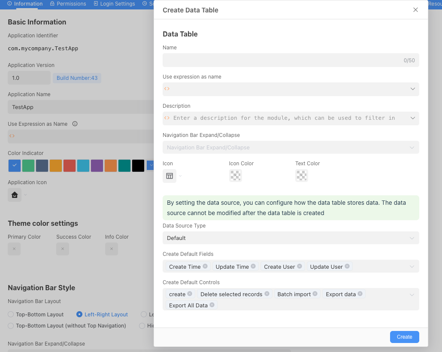The width and height of the screenshot is (442, 352).
Task: Click the Create button
Action: click(404, 337)
